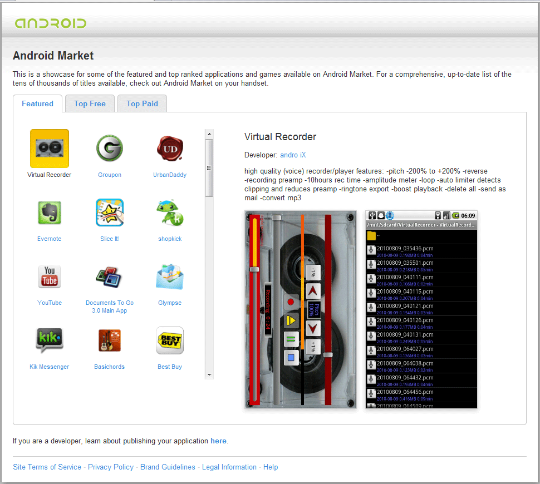Choose the Glympse envelope icon

pos(170,276)
